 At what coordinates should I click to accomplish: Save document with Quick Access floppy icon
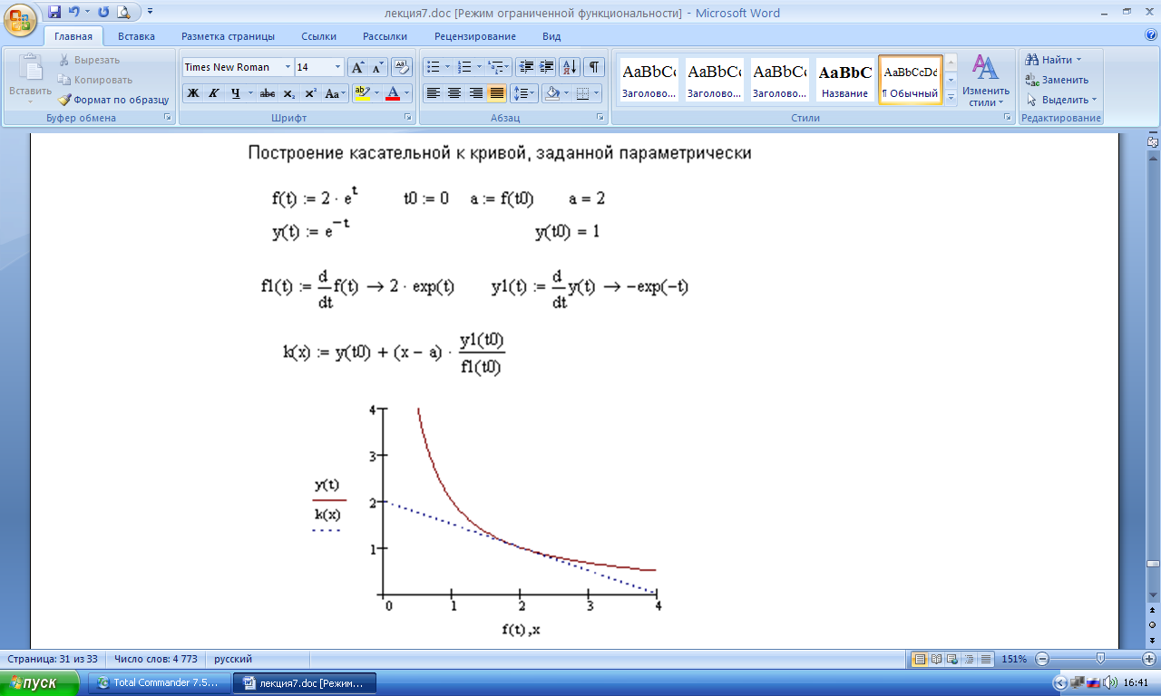[54, 13]
